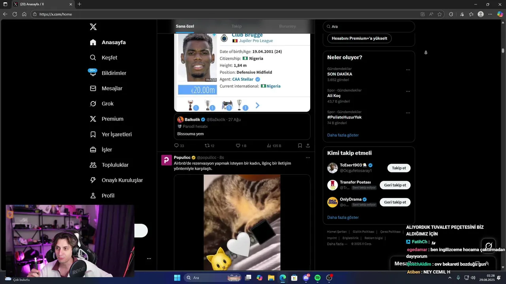
Task: Open a new browser tab
Action: [x=79, y=4]
